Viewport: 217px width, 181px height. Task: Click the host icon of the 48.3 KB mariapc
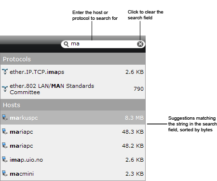coord(5,131)
